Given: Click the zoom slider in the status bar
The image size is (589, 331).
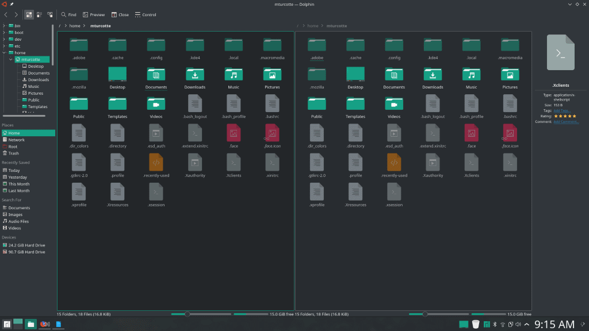Looking at the screenshot, I should click(188, 314).
